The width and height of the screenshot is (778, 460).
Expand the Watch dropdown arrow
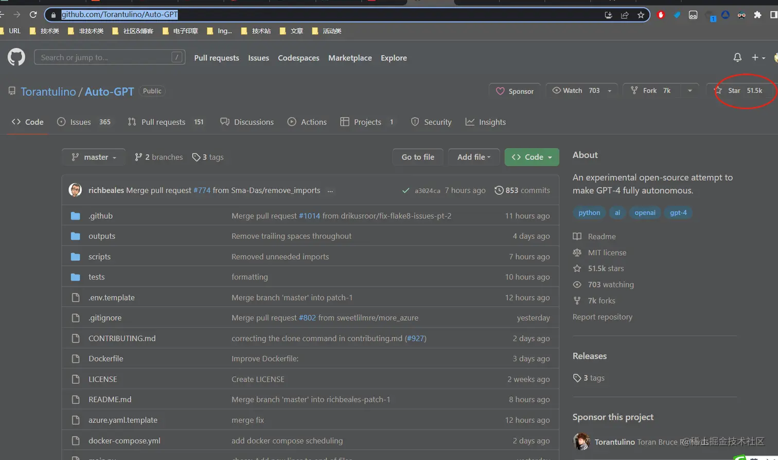click(x=610, y=91)
